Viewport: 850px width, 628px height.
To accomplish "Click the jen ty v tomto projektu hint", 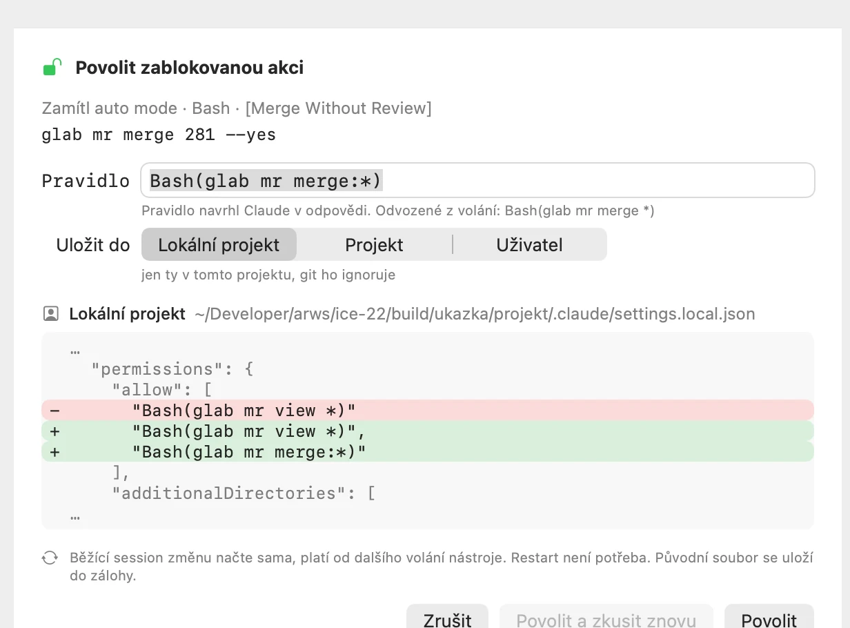I will pos(268,275).
